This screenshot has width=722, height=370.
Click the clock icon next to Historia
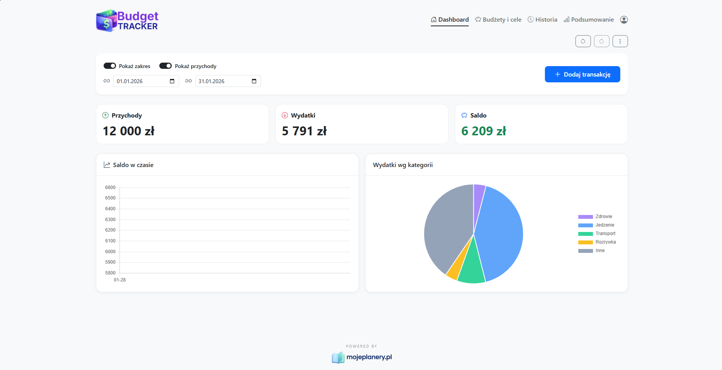[x=530, y=19]
